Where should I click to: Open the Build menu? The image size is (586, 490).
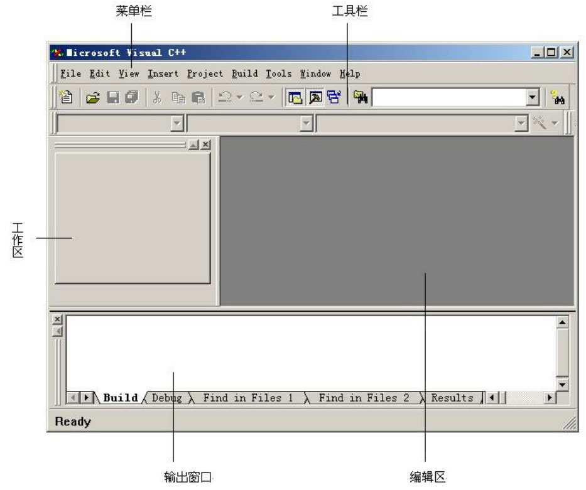[x=245, y=74]
